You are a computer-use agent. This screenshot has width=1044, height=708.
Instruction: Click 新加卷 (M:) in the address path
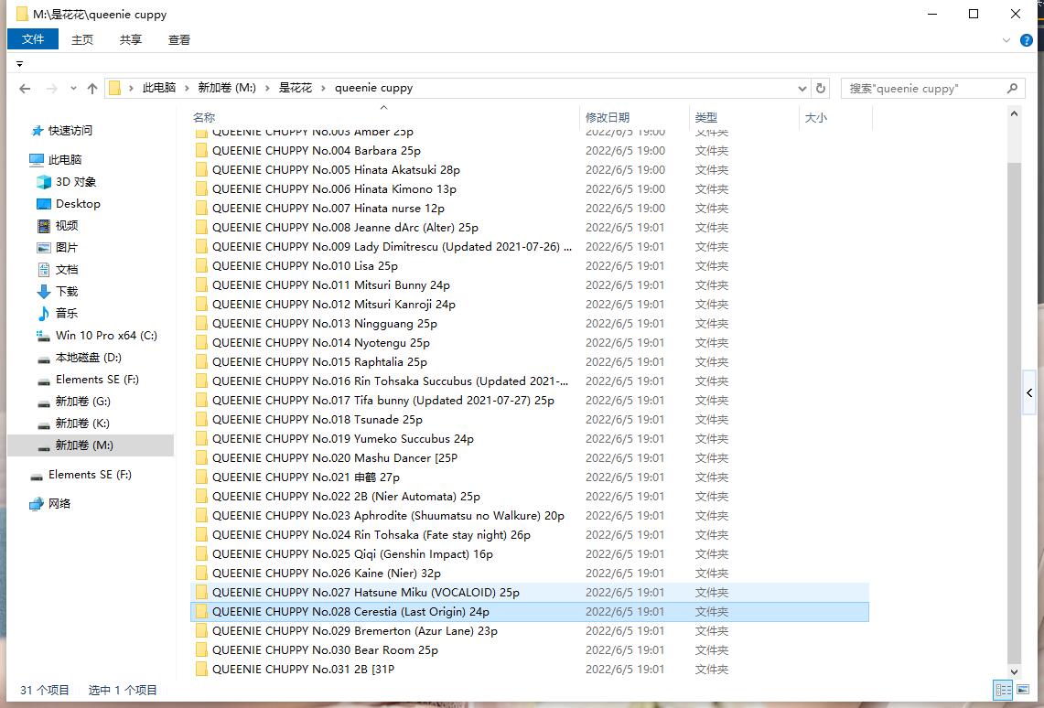point(226,88)
